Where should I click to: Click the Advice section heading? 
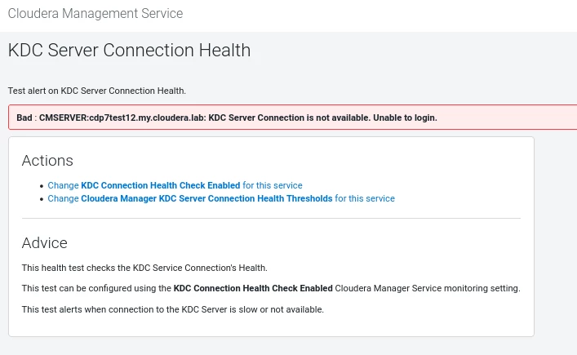pos(45,243)
